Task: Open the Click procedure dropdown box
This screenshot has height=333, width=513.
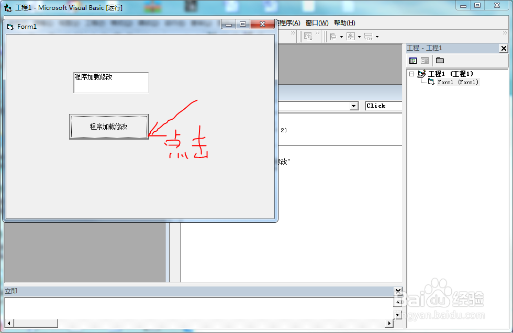Action: pyautogui.click(x=383, y=106)
